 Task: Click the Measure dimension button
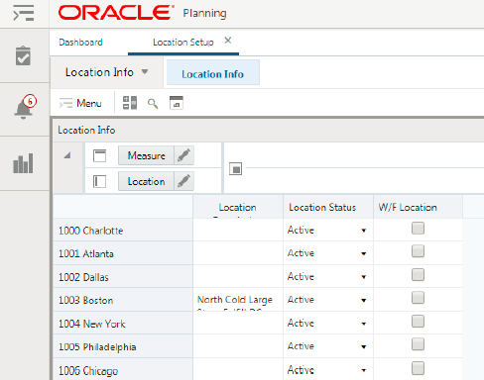146,155
